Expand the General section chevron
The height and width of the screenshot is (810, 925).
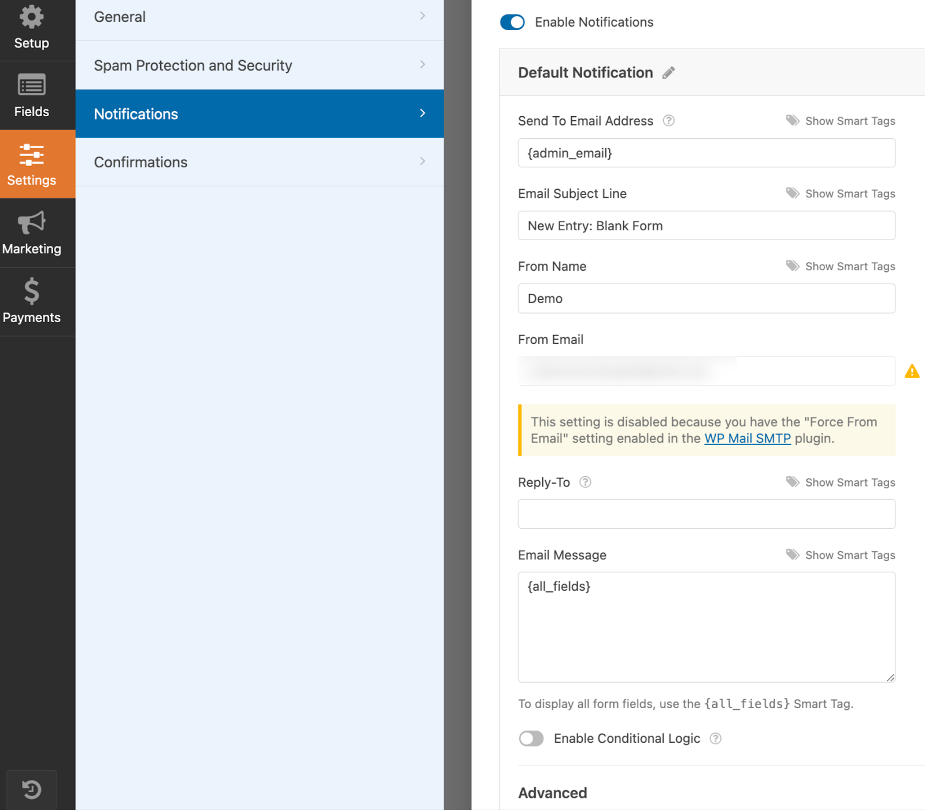[423, 16]
